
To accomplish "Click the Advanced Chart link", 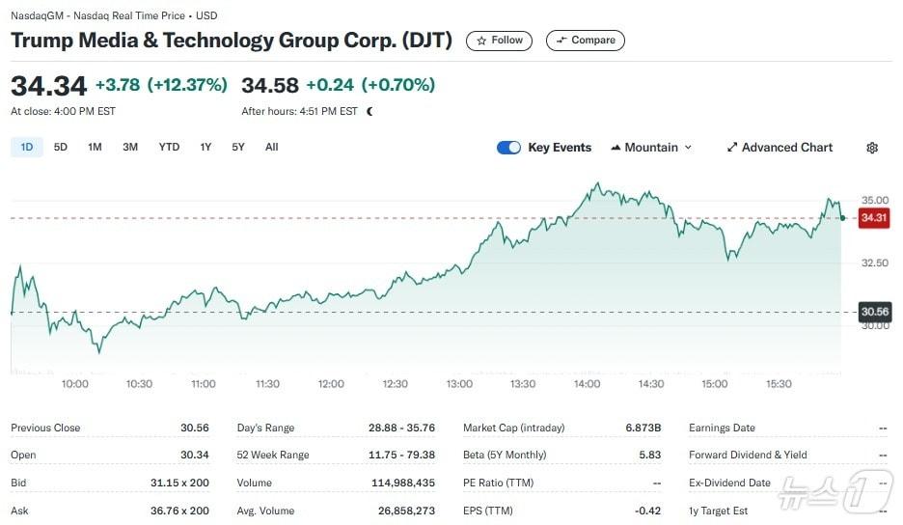I will 786,148.
